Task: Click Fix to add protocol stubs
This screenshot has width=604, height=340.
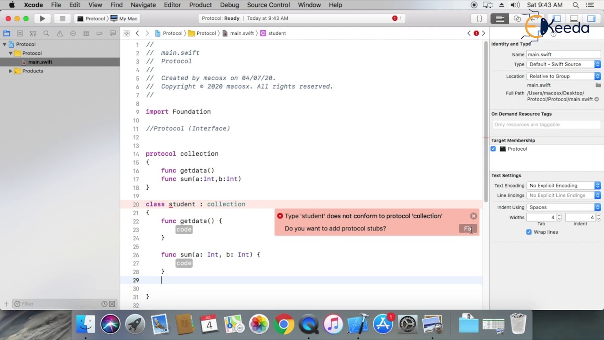Action: click(x=468, y=229)
